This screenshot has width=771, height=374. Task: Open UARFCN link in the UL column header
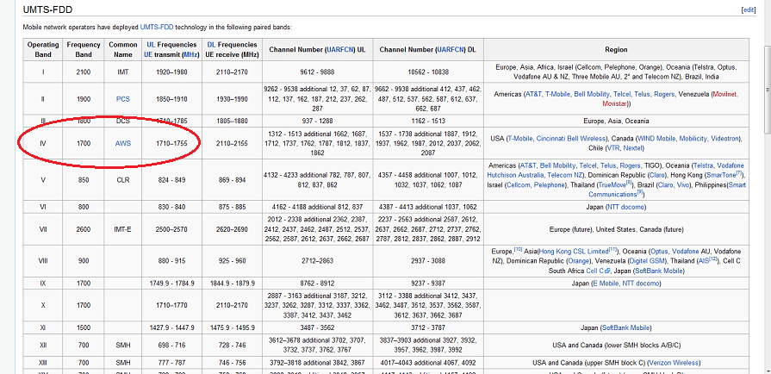coord(341,50)
